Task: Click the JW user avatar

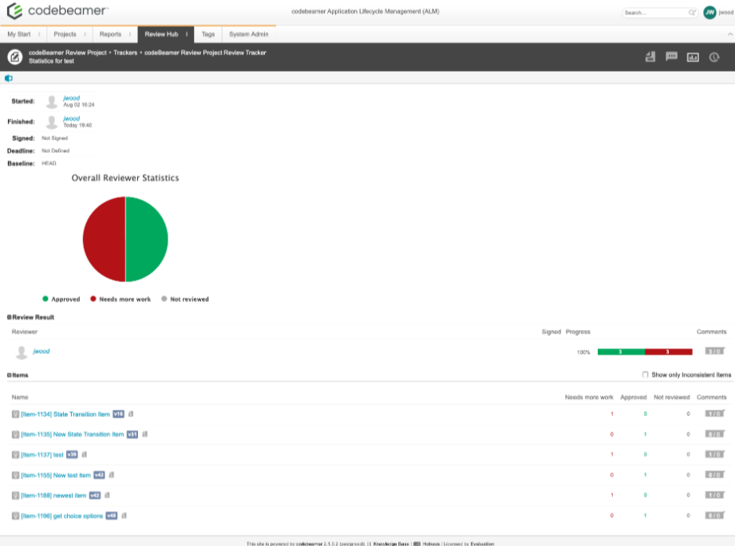Action: (709, 13)
